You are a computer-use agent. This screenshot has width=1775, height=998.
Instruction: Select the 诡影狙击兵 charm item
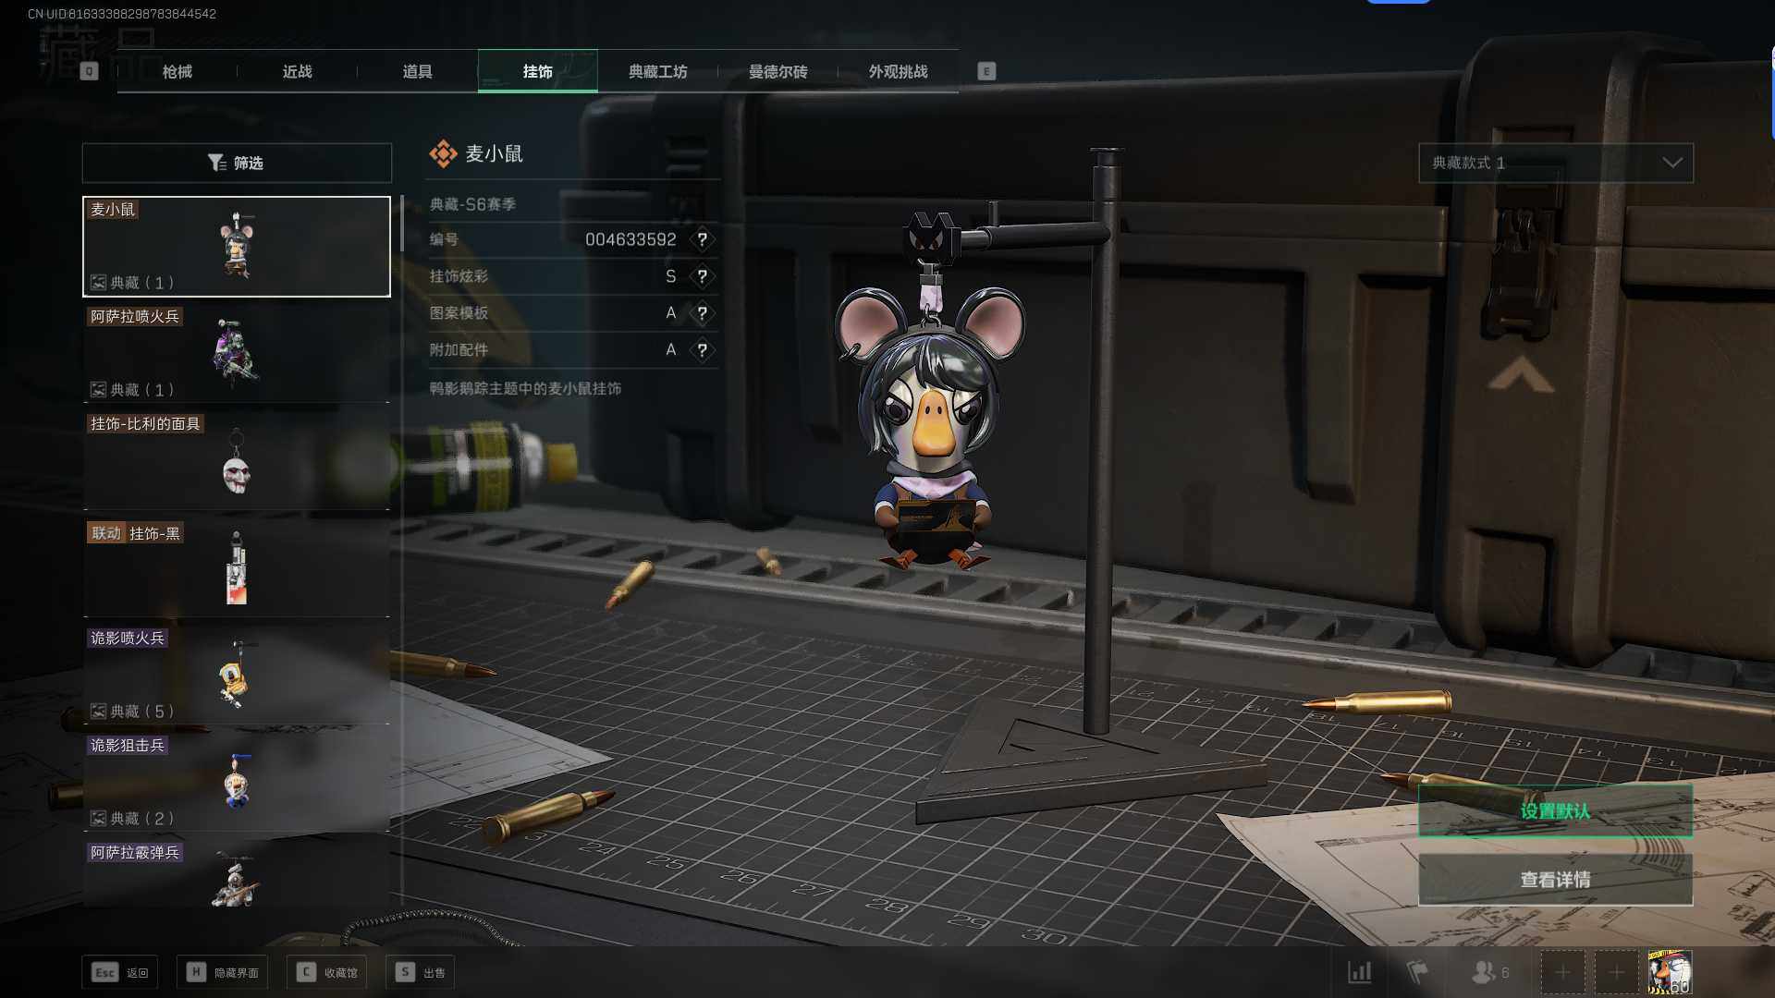[x=237, y=781]
